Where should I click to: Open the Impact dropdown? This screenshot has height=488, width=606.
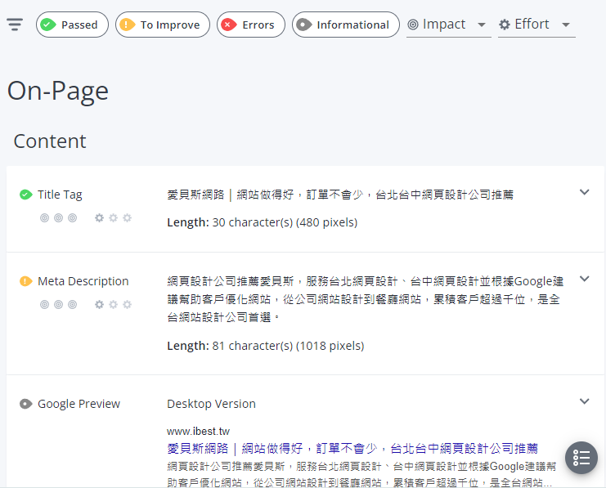tap(448, 25)
